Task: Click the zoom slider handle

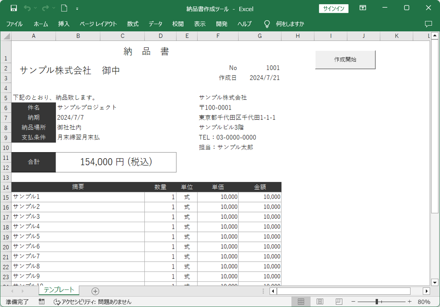Action: (377, 301)
